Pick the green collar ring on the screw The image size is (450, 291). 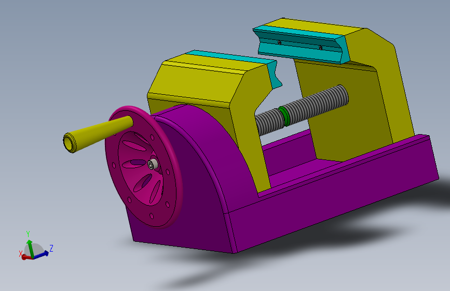pyautogui.click(x=284, y=116)
